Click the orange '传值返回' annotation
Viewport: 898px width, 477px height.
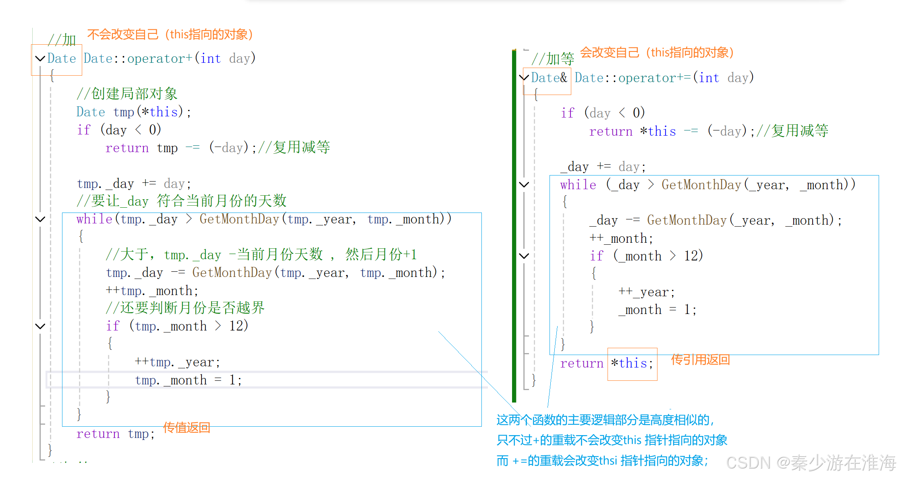click(x=187, y=427)
